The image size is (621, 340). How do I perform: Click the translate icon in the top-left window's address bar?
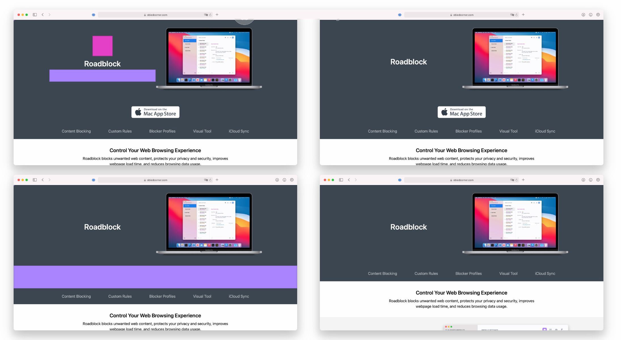206,15
